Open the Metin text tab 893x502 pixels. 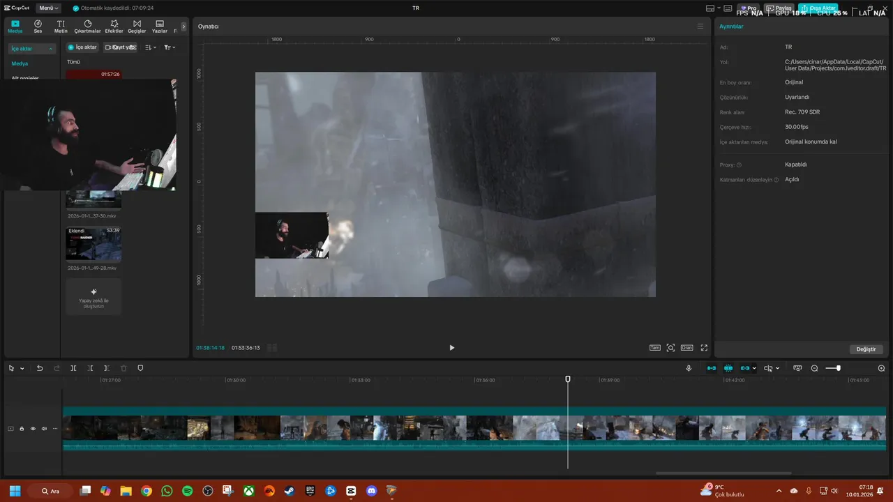coord(61,26)
